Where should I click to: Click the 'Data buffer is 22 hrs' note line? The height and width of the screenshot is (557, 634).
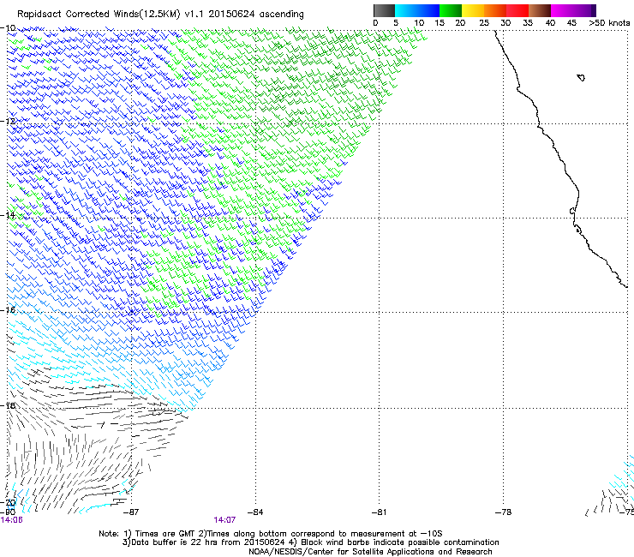coord(311,542)
